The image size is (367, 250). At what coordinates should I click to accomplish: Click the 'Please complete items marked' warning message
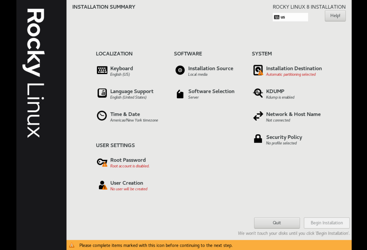pos(156,245)
